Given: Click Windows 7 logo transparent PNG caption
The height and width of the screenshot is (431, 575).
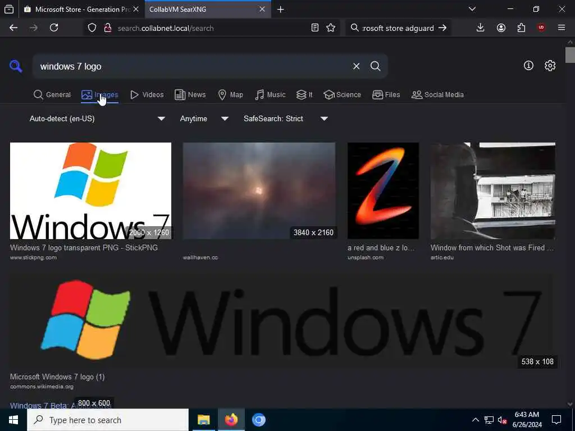Looking at the screenshot, I should coord(84,247).
